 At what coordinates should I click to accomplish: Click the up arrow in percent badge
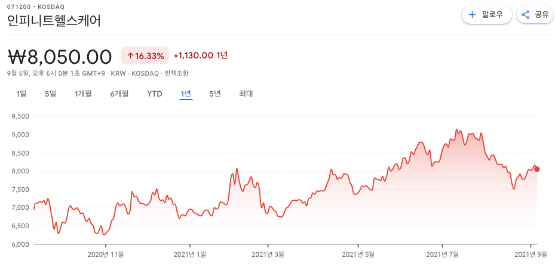tap(130, 56)
